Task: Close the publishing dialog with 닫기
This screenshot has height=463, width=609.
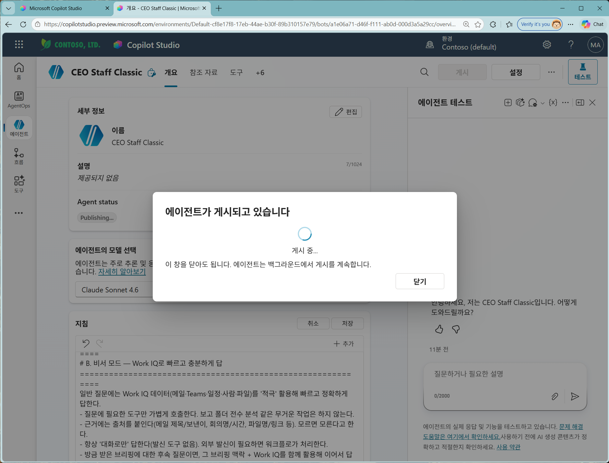Action: pos(420,281)
